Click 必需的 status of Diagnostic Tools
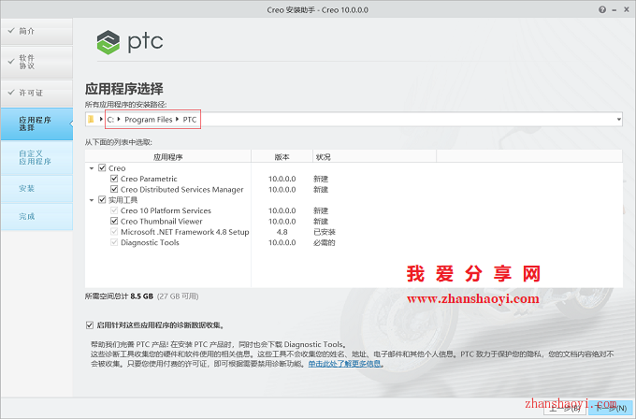 point(325,242)
